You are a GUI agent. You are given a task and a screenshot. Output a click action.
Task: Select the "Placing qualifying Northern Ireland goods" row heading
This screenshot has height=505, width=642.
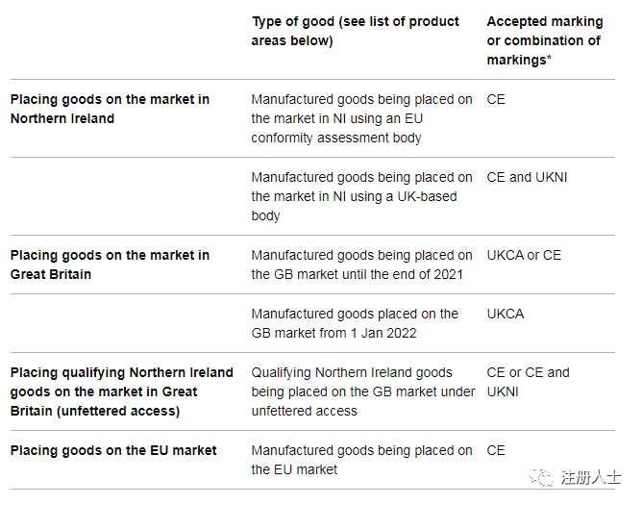121,391
